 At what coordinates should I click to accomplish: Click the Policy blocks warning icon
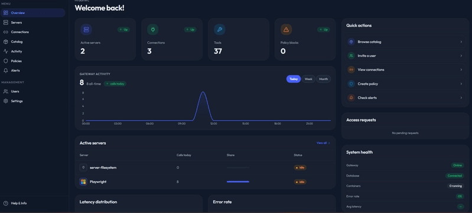coord(287,29)
